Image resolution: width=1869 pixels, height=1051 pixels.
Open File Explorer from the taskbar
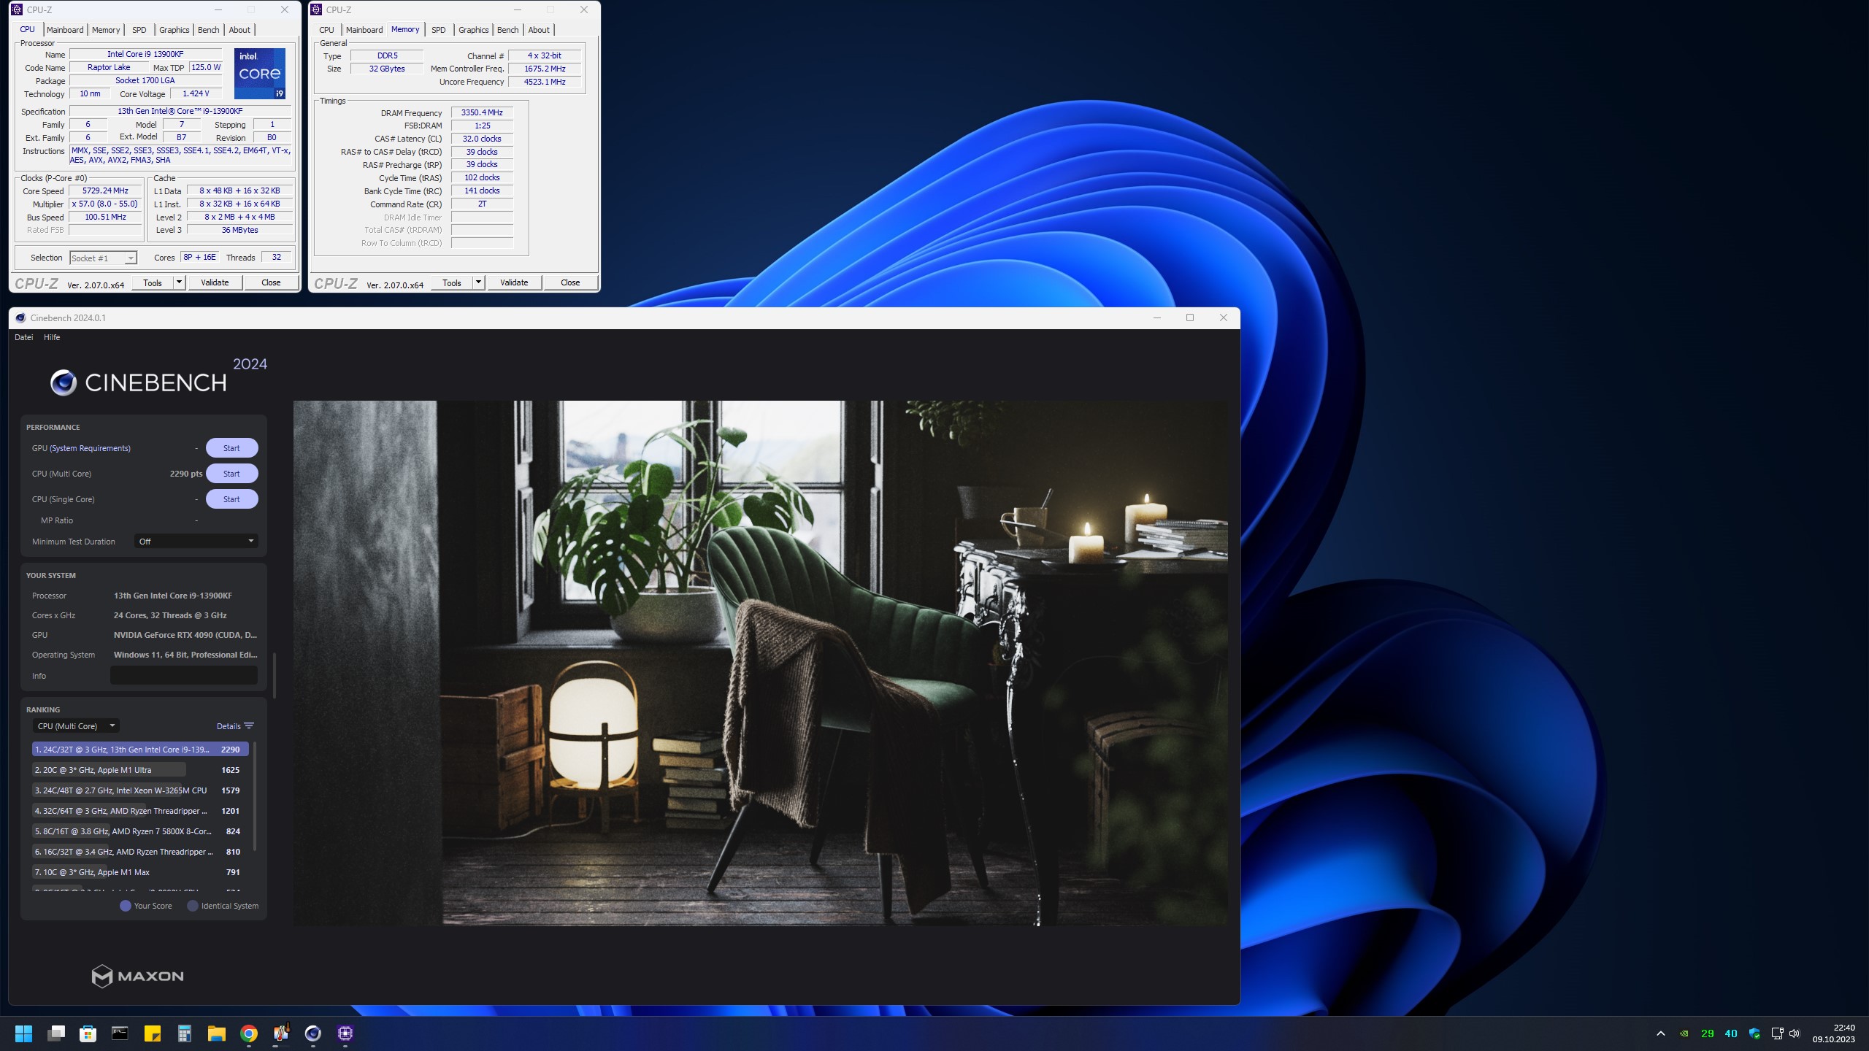[x=216, y=1033]
